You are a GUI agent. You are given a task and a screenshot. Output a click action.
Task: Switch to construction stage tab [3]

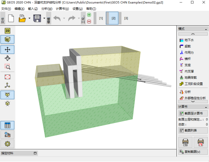(126, 18)
